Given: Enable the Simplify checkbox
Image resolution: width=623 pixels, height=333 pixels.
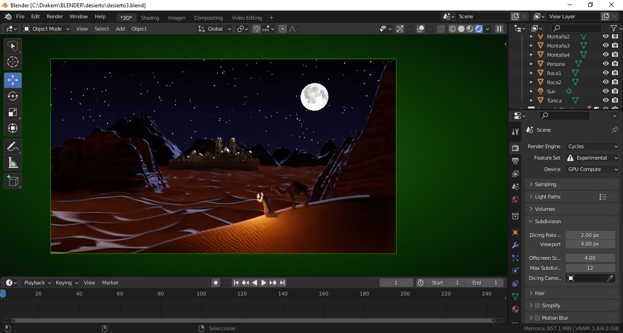Looking at the screenshot, I should [x=537, y=306].
